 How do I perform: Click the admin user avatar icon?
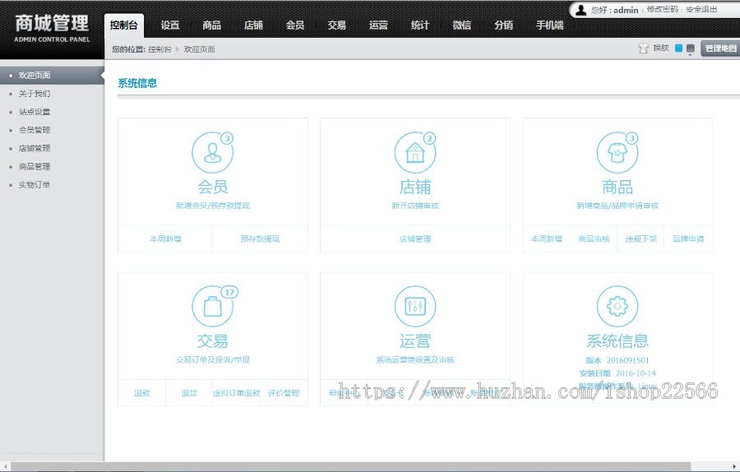click(x=581, y=10)
